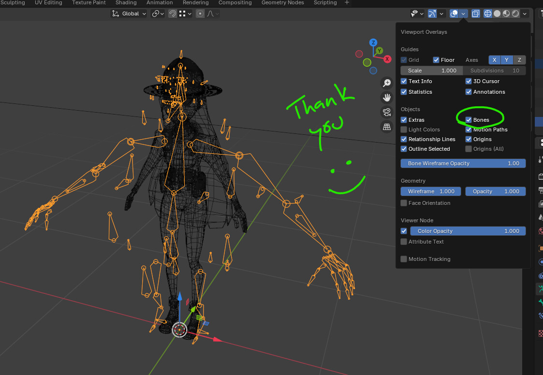Screen dimensions: 543x375
Task: Open selectability and visibility dropdown
Action: tap(417, 14)
